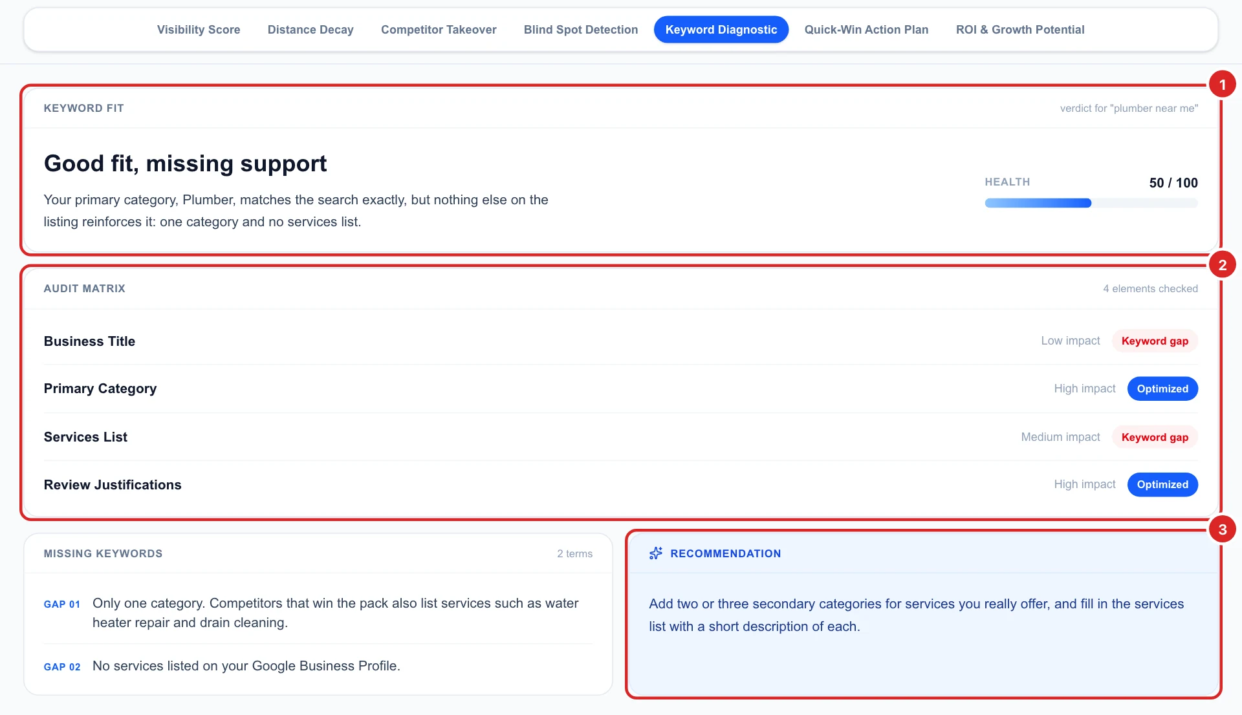
Task: Click the active Keyword Diagnostic tab
Action: point(721,30)
